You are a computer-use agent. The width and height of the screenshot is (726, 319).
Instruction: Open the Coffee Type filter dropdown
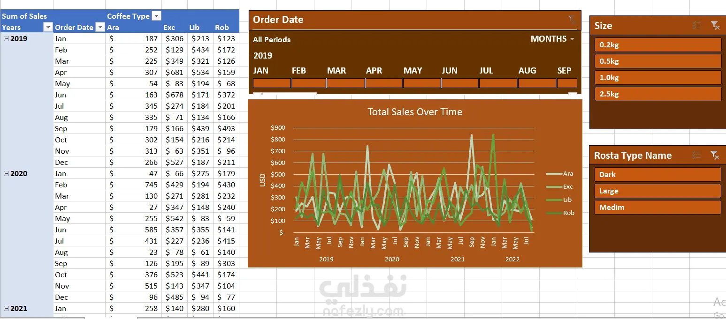pyautogui.click(x=157, y=16)
